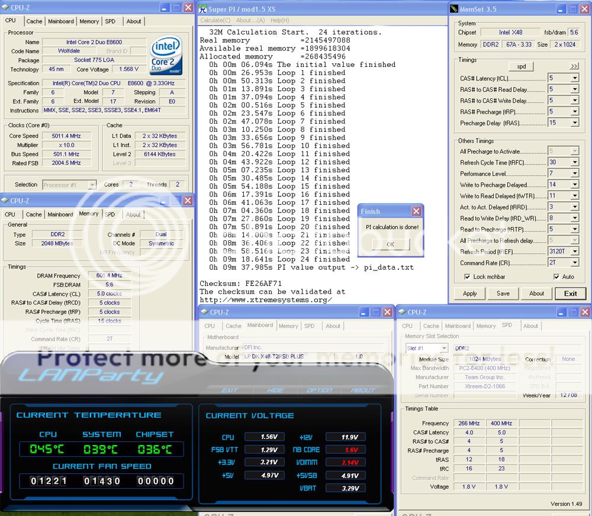Close the Finish dialog with its X
The height and width of the screenshot is (516, 592).
point(416,211)
